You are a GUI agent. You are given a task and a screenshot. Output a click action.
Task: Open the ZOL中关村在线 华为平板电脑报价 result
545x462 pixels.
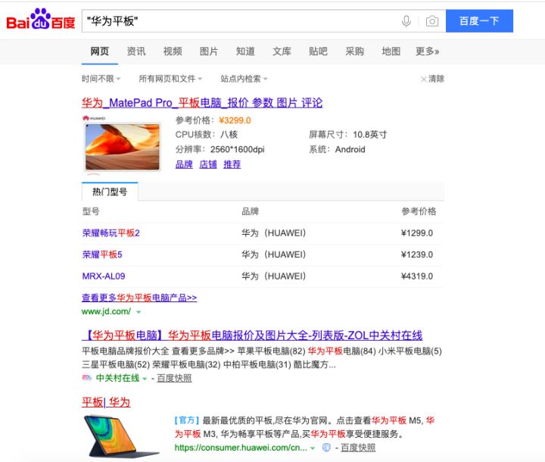coord(252,336)
